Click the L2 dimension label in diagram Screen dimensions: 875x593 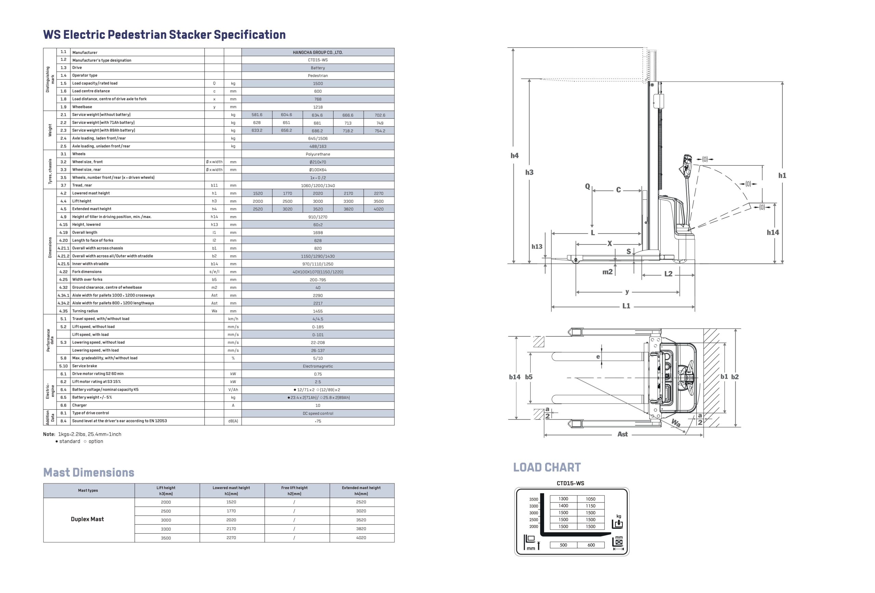pyautogui.click(x=668, y=274)
